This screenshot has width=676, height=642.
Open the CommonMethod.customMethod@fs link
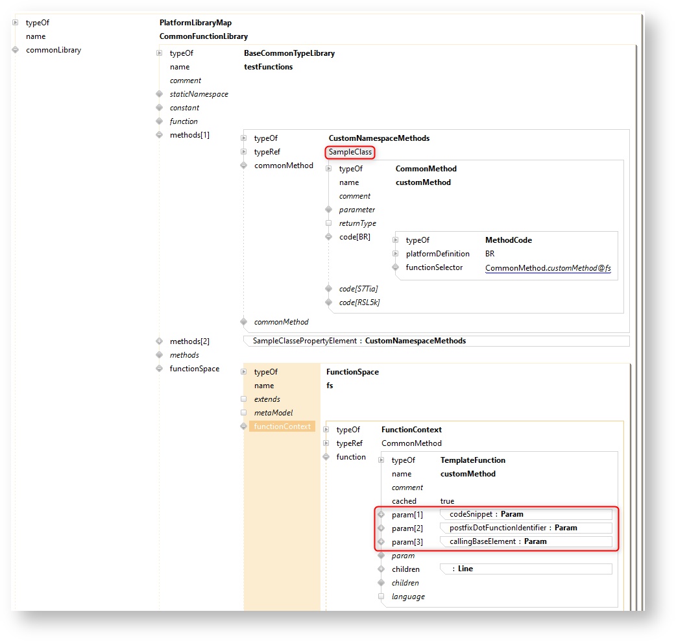coord(548,267)
